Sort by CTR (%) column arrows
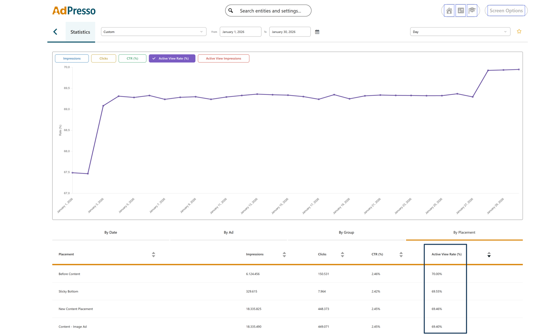 pyautogui.click(x=401, y=254)
